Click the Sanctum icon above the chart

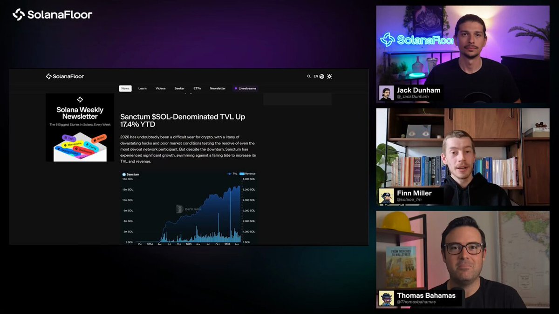(124, 174)
